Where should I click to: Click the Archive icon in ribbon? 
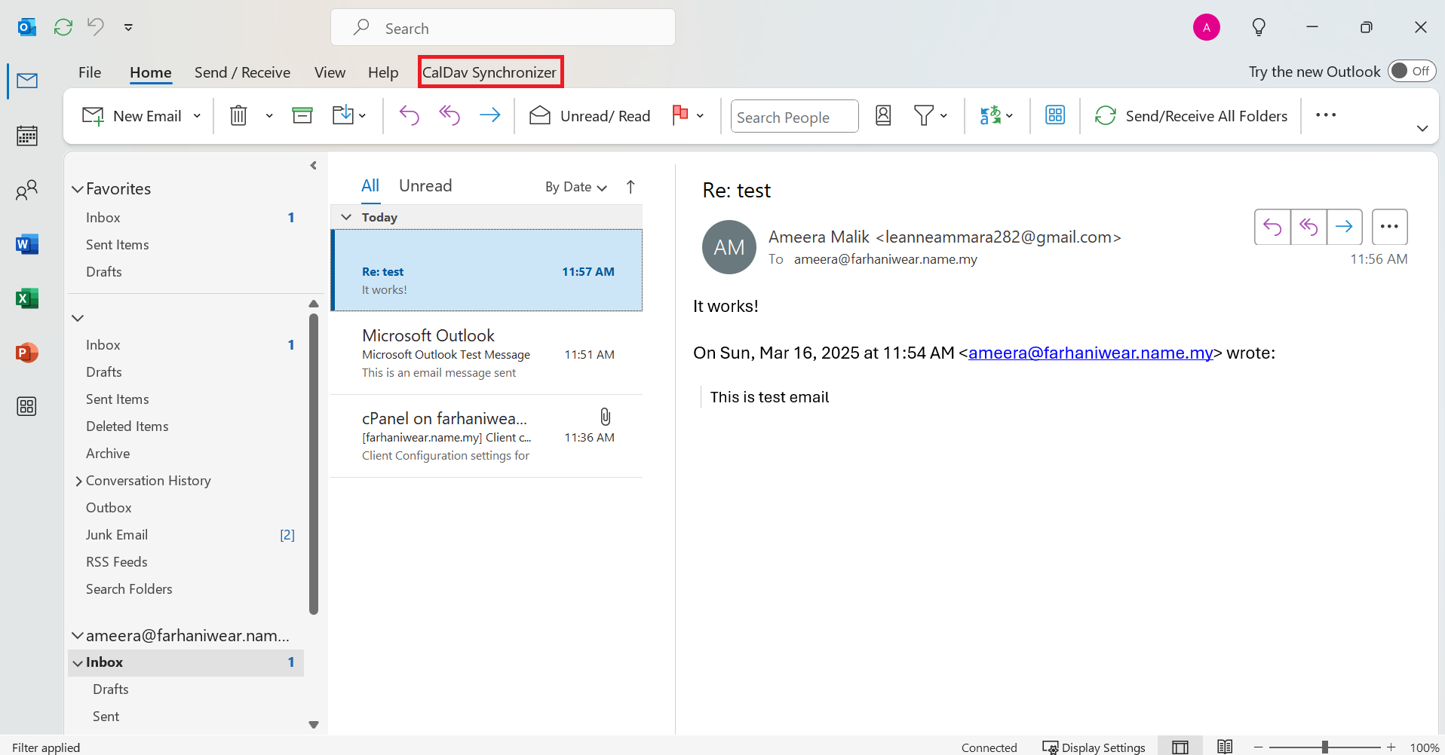tap(302, 115)
